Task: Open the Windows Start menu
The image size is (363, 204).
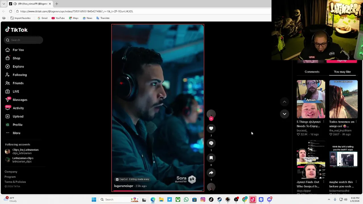Action: [x=94, y=199]
